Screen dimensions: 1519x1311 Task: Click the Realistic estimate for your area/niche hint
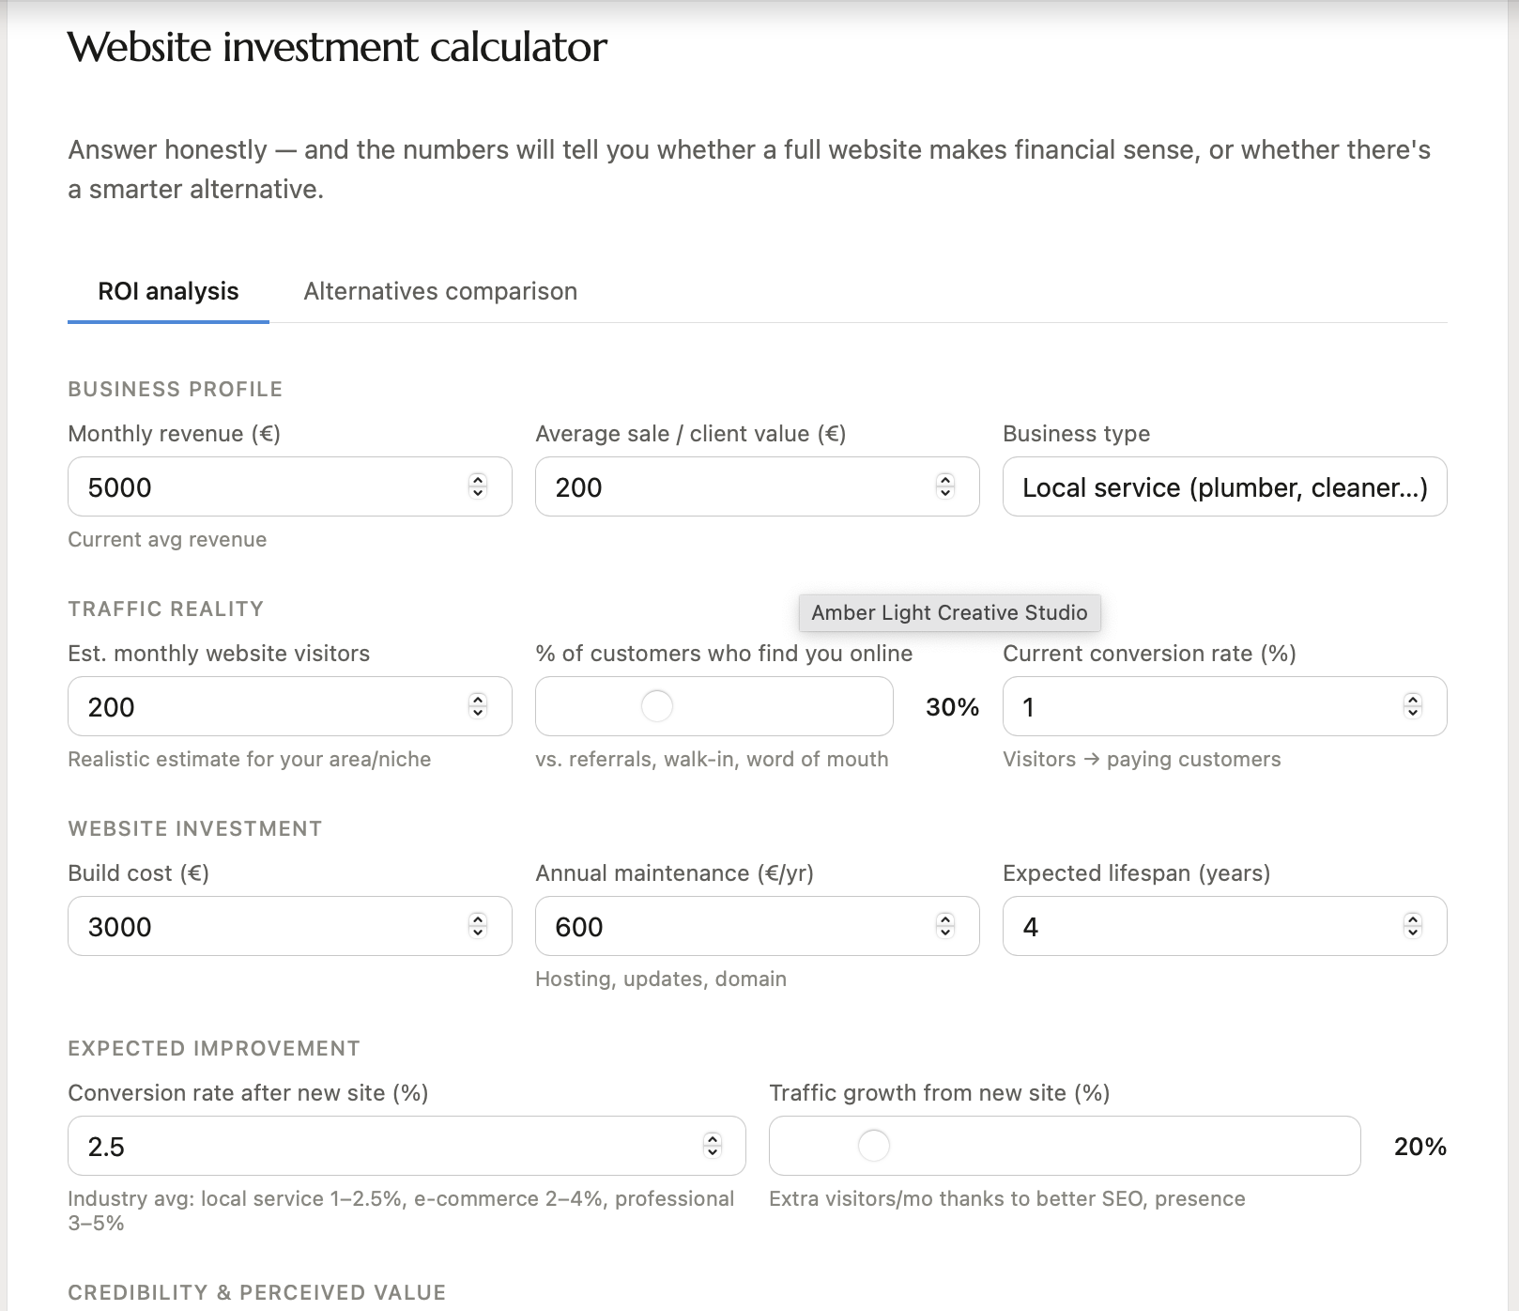250,759
